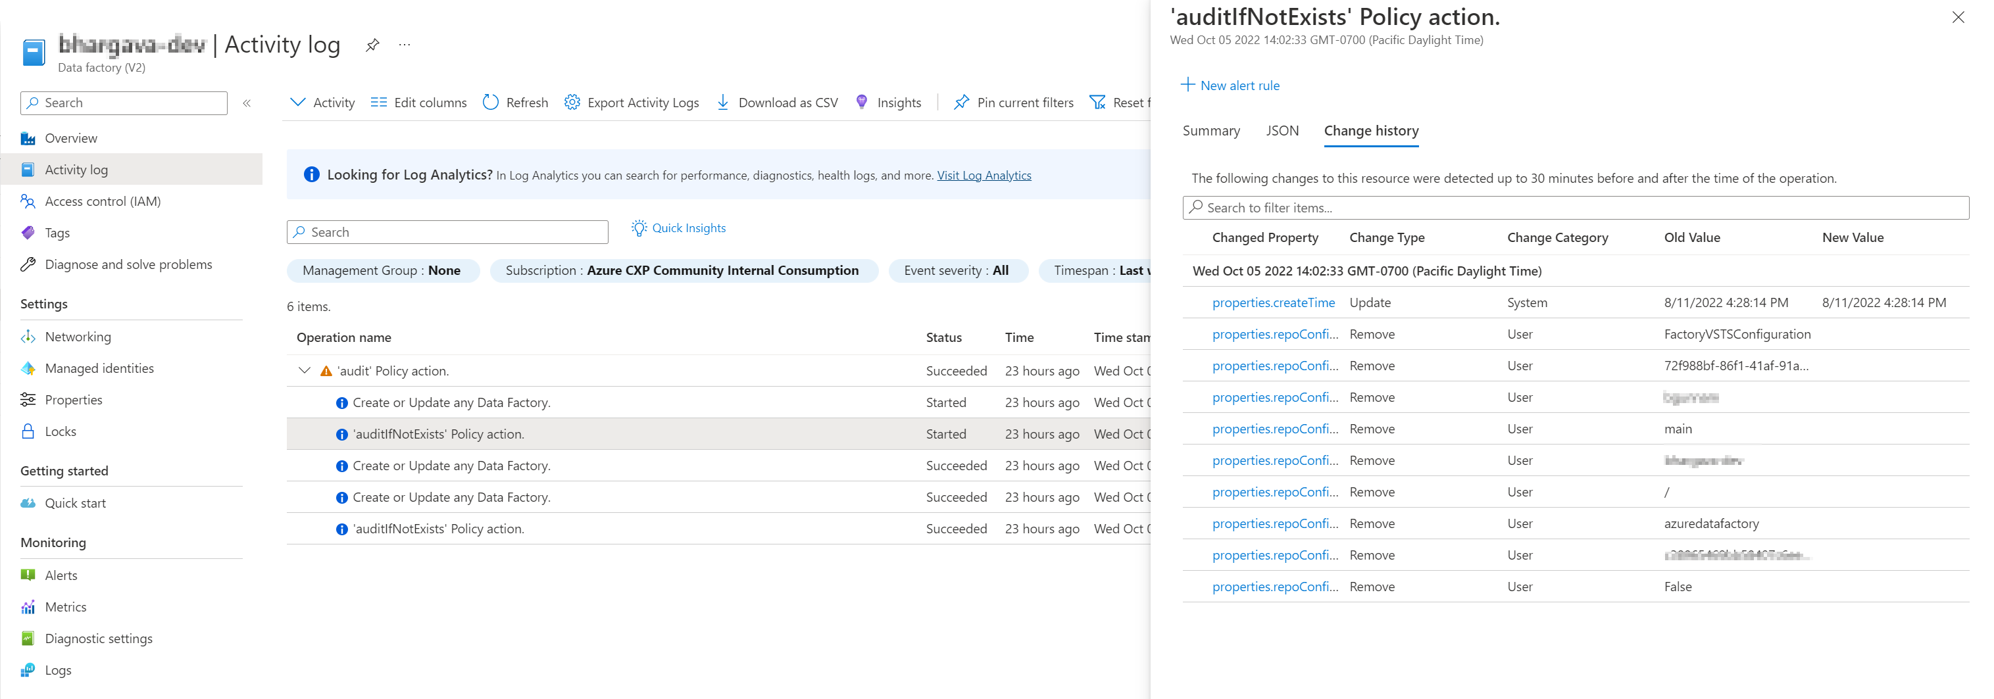The image size is (1994, 699).
Task: Select the Started Create or Update Data Factory row
Action: tap(718, 402)
